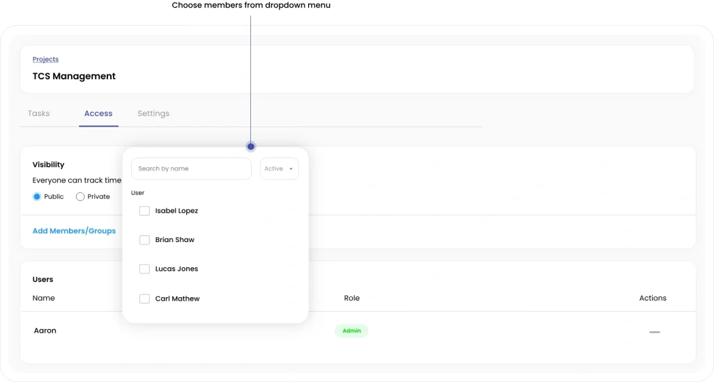Screen dimensions: 714x382
Task: Click the Admin role badge for Aaron
Action: click(x=351, y=331)
